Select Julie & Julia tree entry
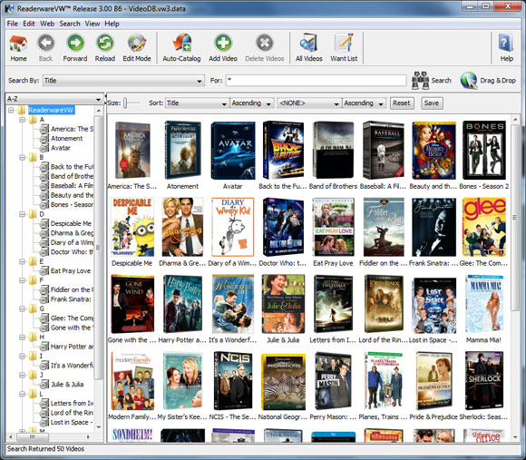Screen dimensions: 526x460 click(x=67, y=384)
